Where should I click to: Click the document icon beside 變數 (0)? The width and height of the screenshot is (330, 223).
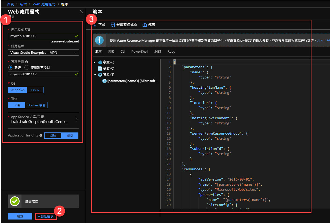[100, 68]
